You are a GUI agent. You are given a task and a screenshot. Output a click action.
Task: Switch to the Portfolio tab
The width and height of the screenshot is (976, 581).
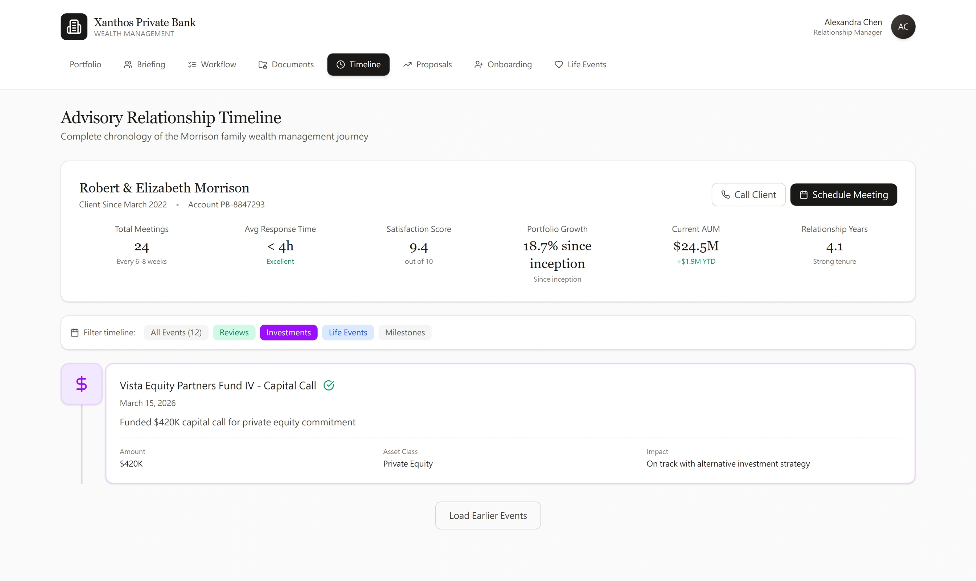coord(85,64)
